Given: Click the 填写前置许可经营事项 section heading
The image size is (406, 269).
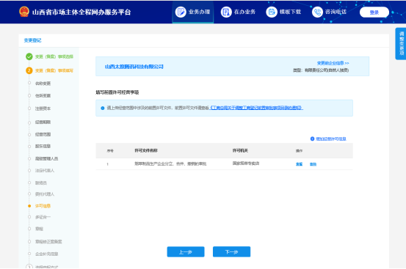Looking at the screenshot, I should (x=117, y=92).
